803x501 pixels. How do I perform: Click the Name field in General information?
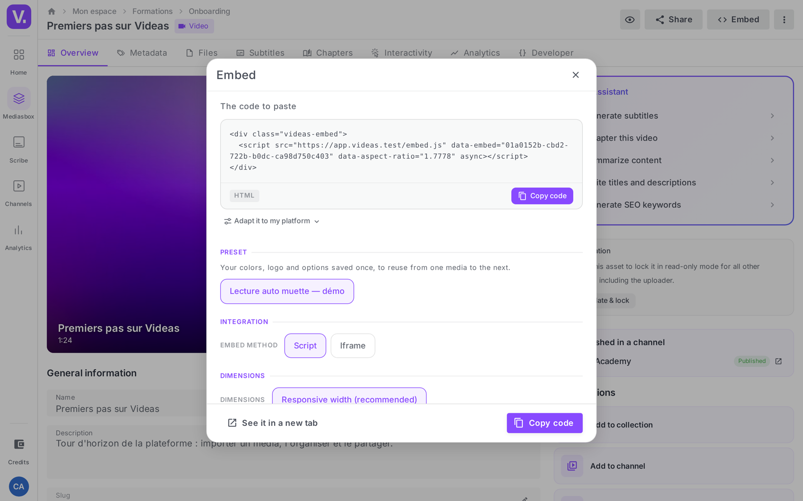[x=126, y=403]
